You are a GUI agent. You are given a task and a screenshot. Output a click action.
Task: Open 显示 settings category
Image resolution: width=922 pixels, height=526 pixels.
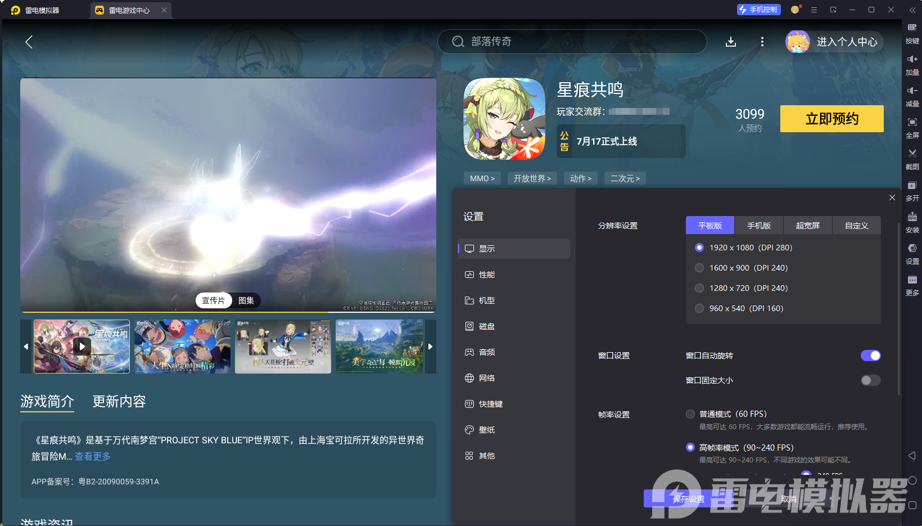pos(514,249)
